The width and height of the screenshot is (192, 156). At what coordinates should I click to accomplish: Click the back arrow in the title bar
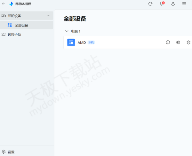pyautogui.click(x=4, y=4)
